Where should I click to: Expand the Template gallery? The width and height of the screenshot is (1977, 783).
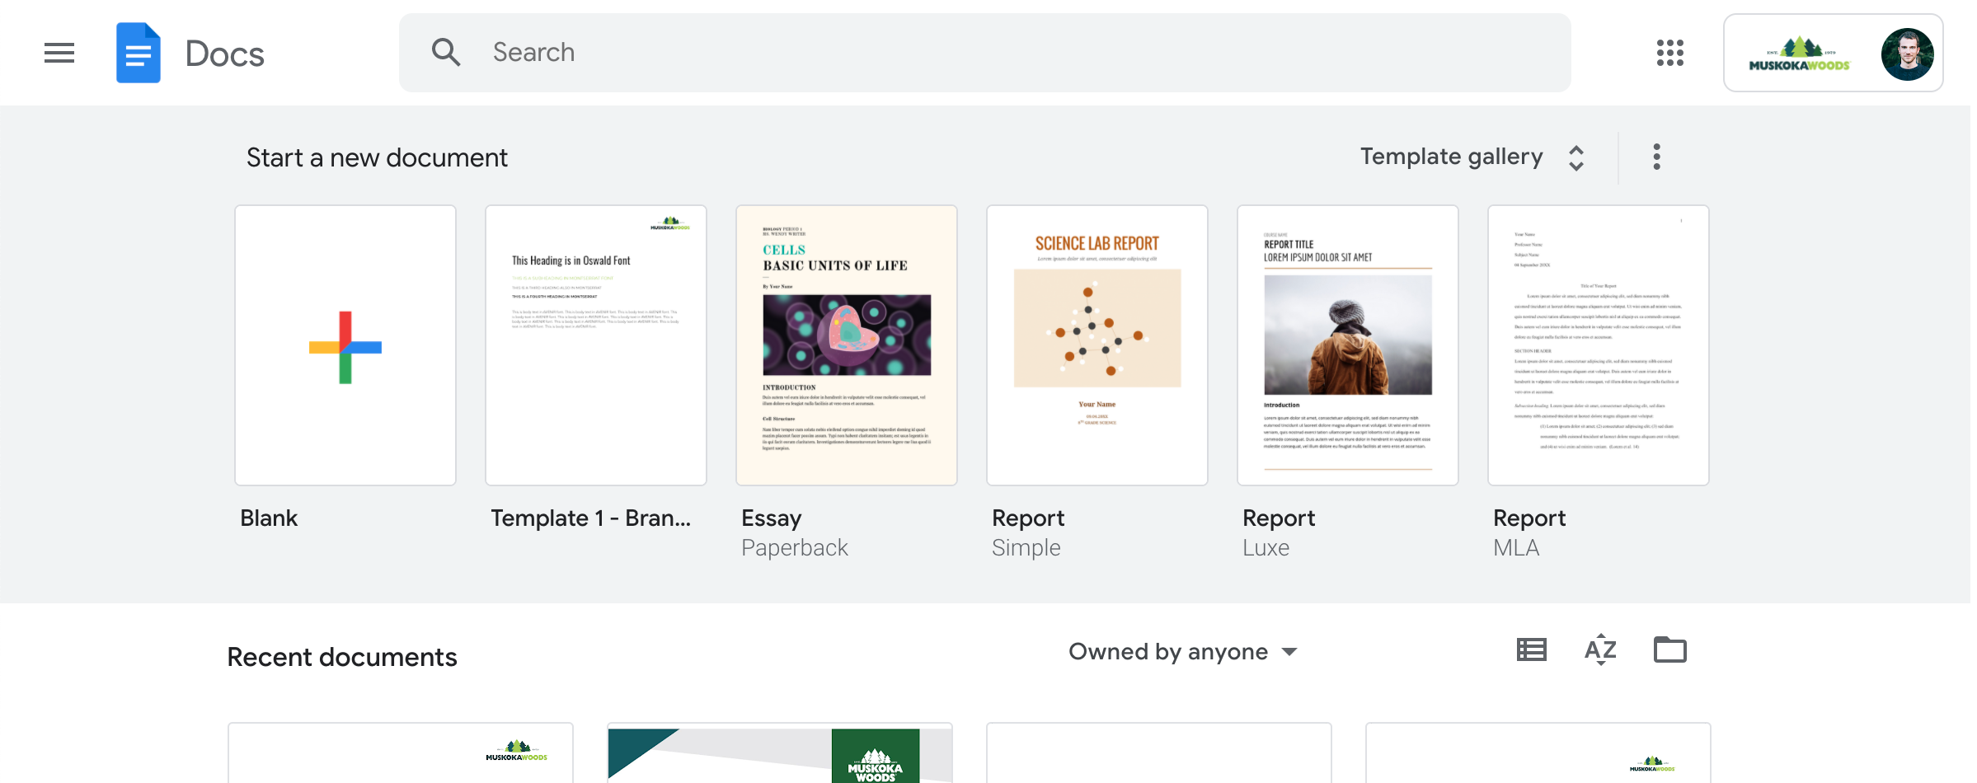tap(1472, 157)
